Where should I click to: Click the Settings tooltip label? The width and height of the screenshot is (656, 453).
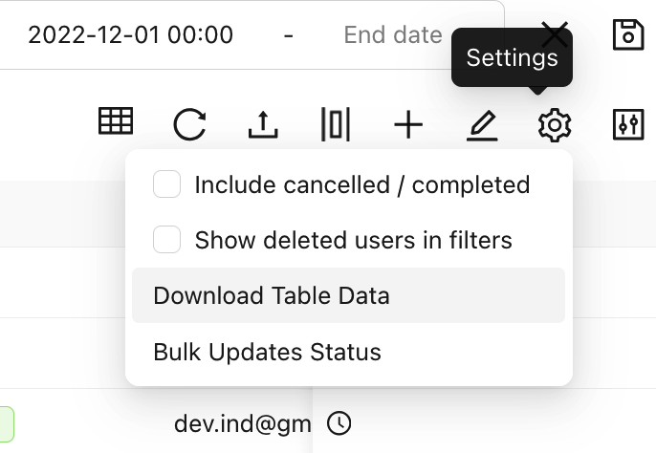point(512,58)
